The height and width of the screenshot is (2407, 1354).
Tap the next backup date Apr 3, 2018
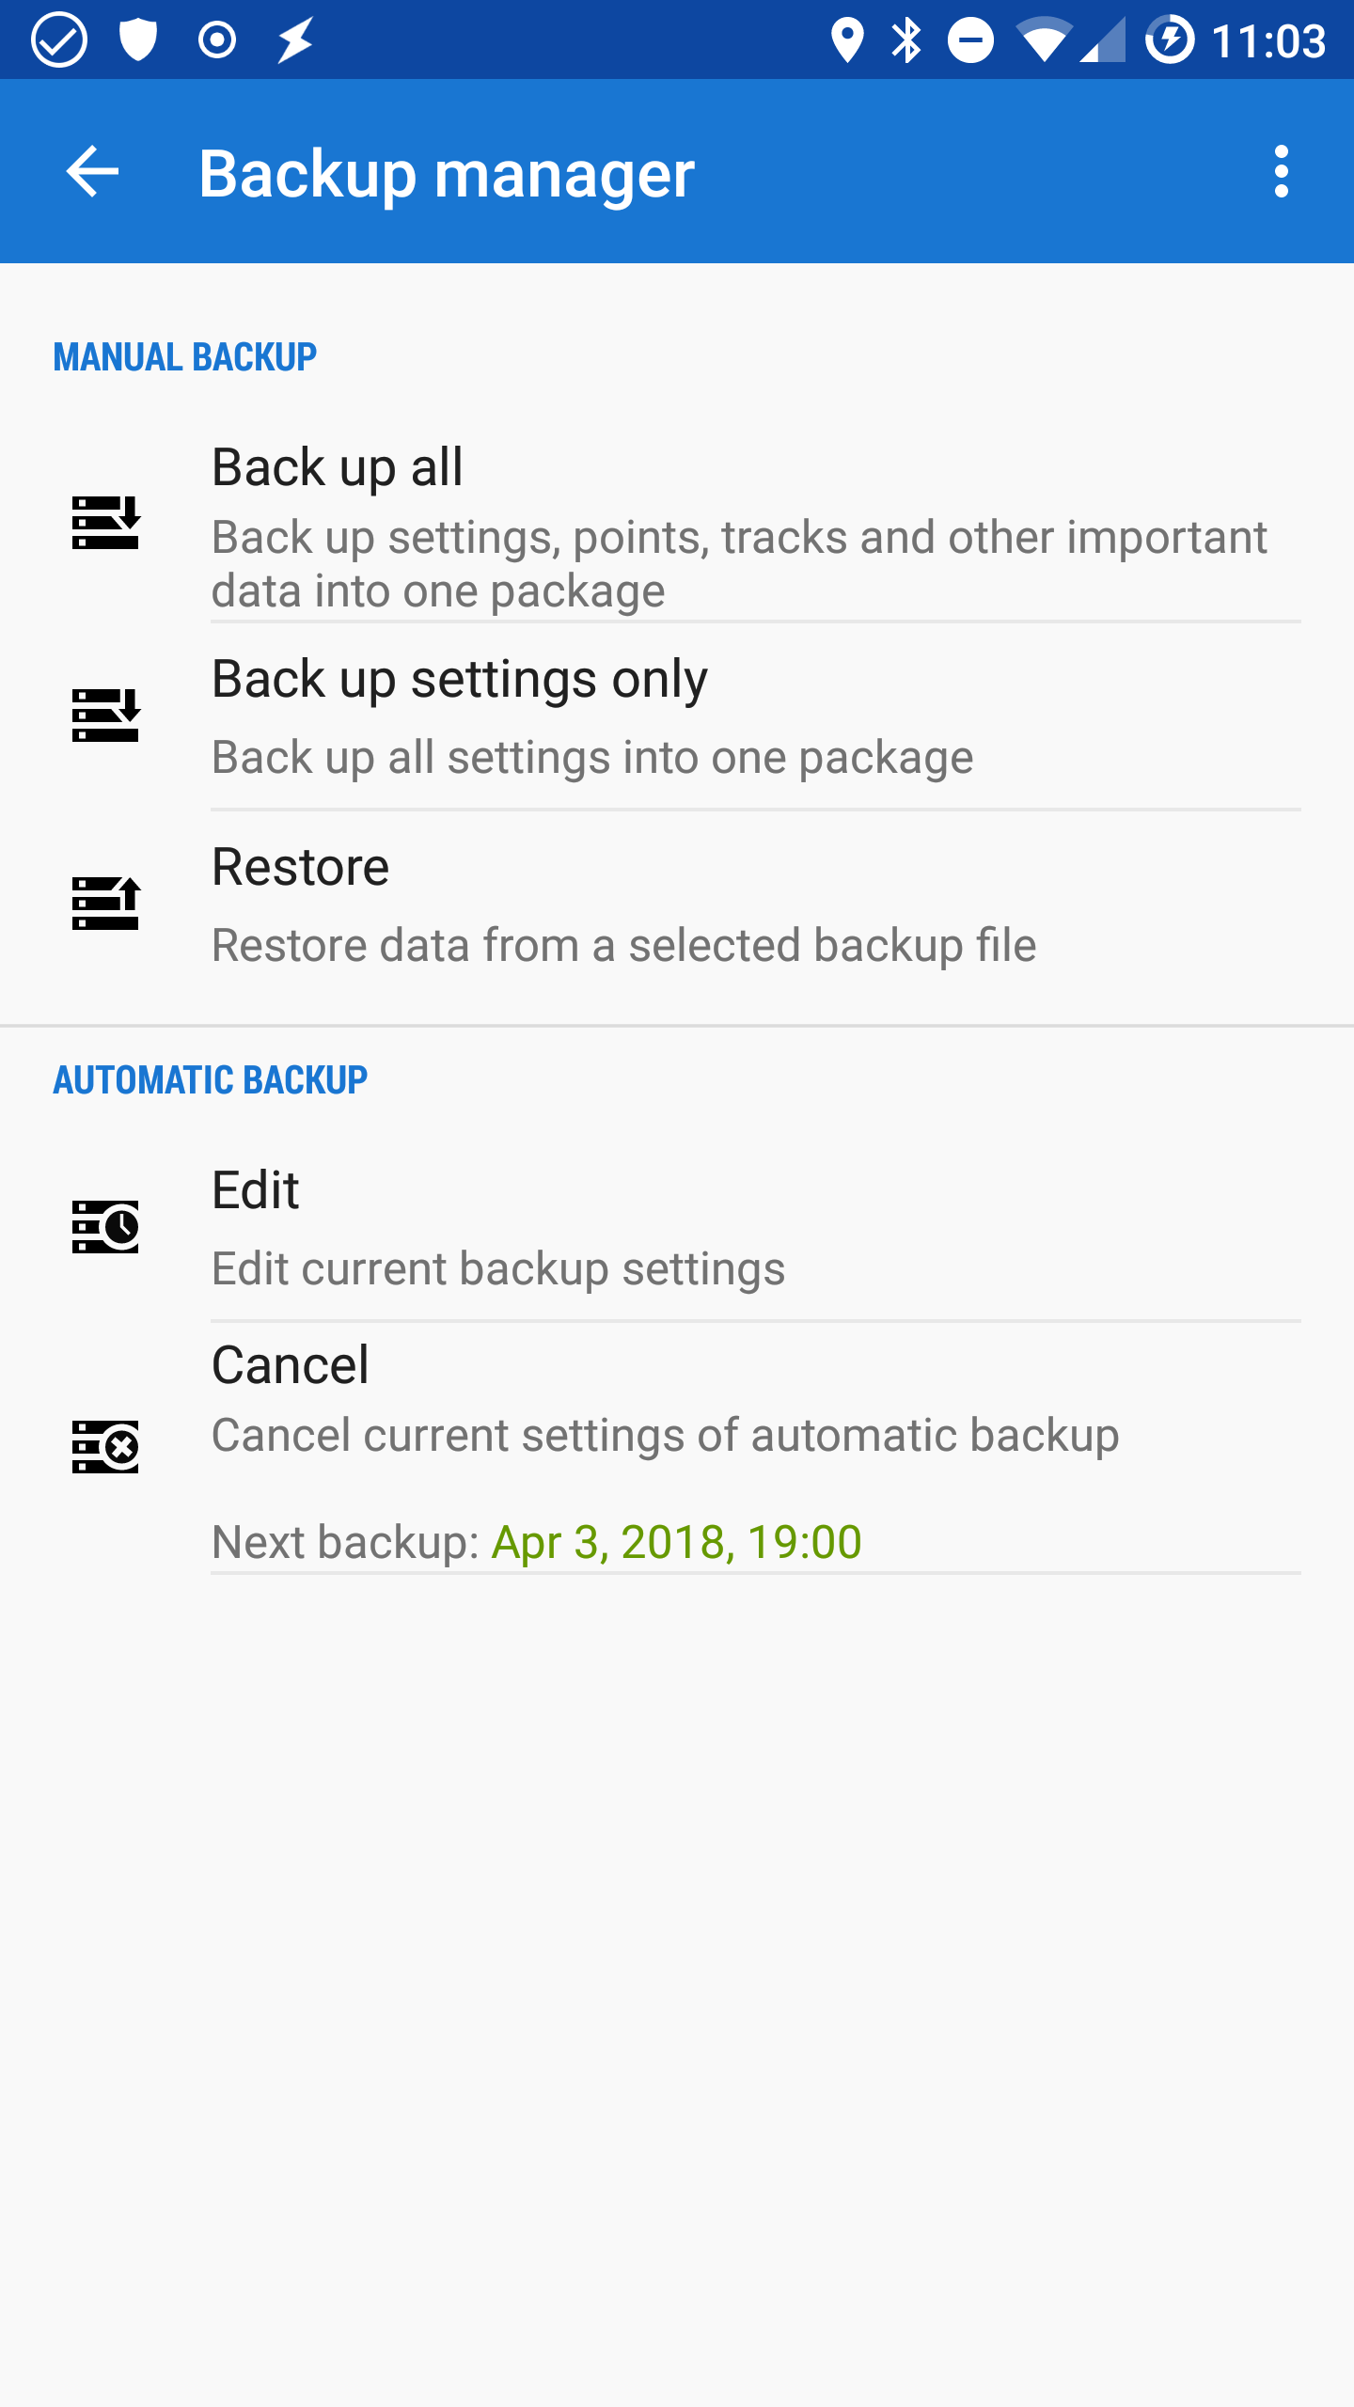pyautogui.click(x=675, y=1542)
